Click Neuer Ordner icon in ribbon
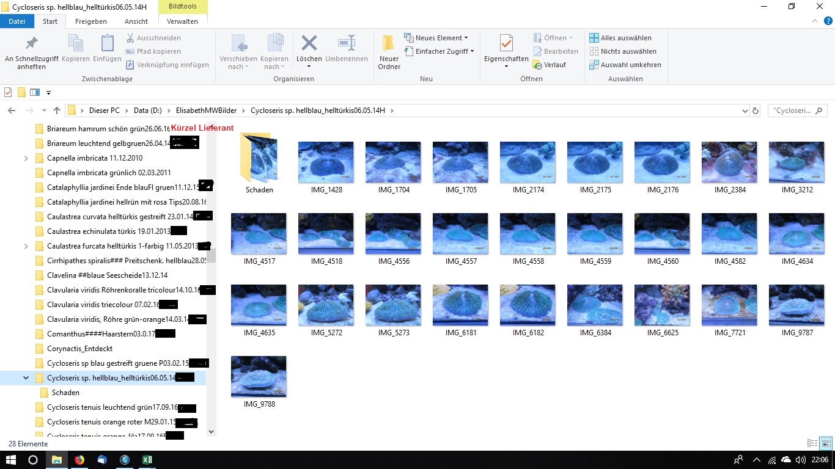Image resolution: width=835 pixels, height=469 pixels. (389, 44)
